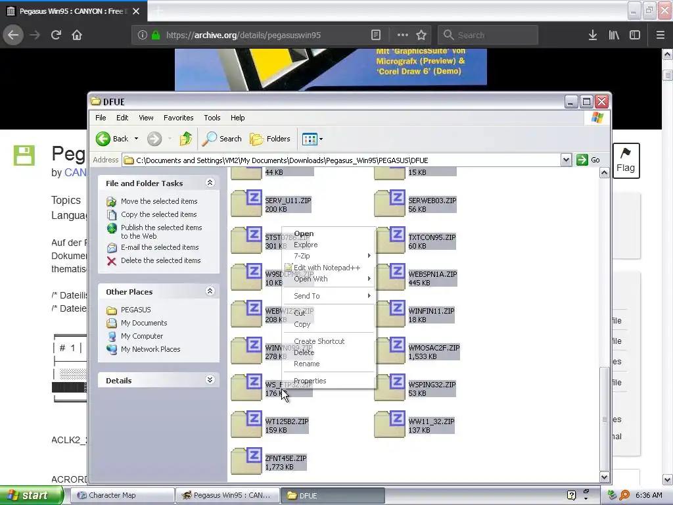Screen dimensions: 673x505
Task: Select the ZFNT45E.ZIP file icon
Action: click(246, 462)
